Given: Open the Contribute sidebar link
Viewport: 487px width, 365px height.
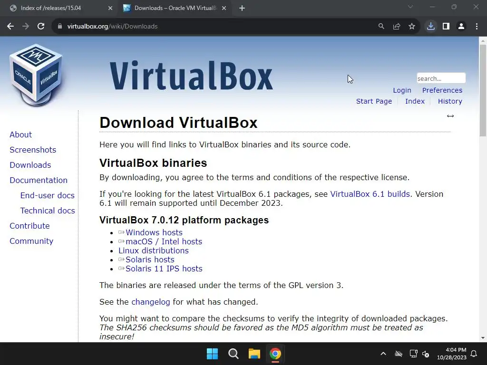Looking at the screenshot, I should (x=29, y=226).
